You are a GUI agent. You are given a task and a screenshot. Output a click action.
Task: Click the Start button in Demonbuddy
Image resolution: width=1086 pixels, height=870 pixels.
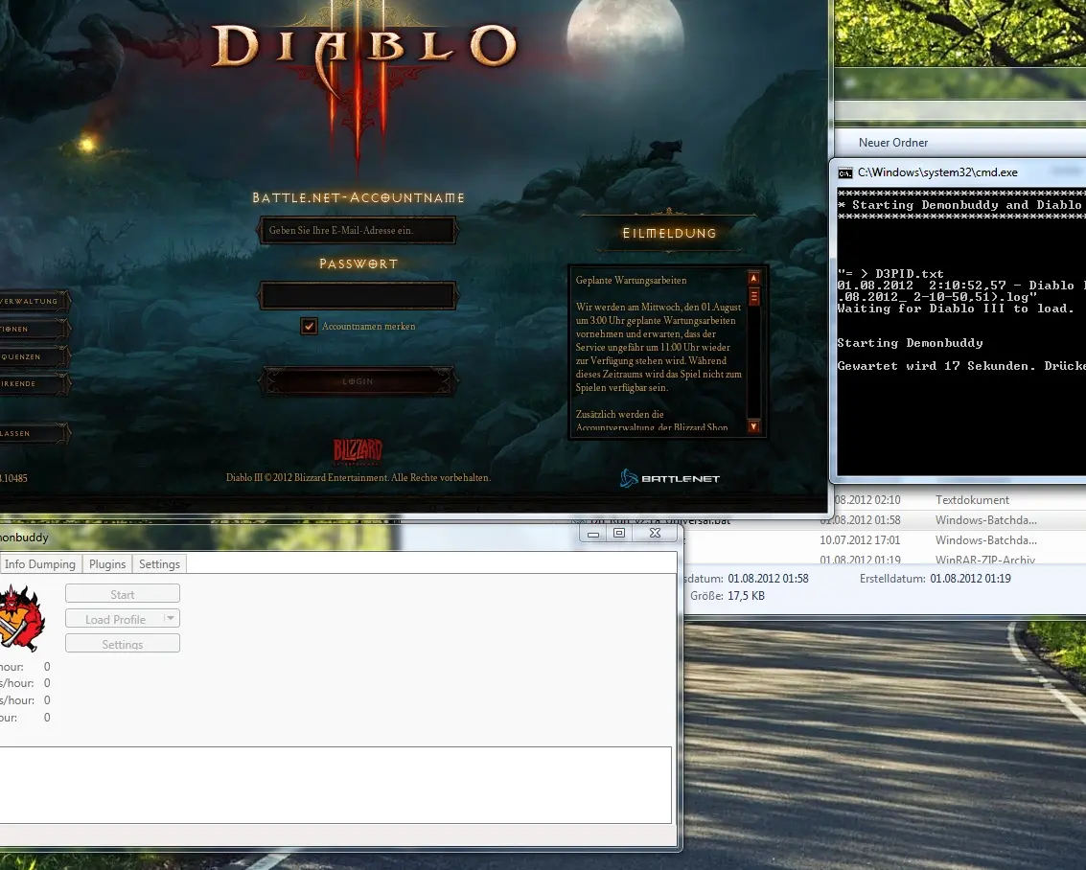[123, 594]
